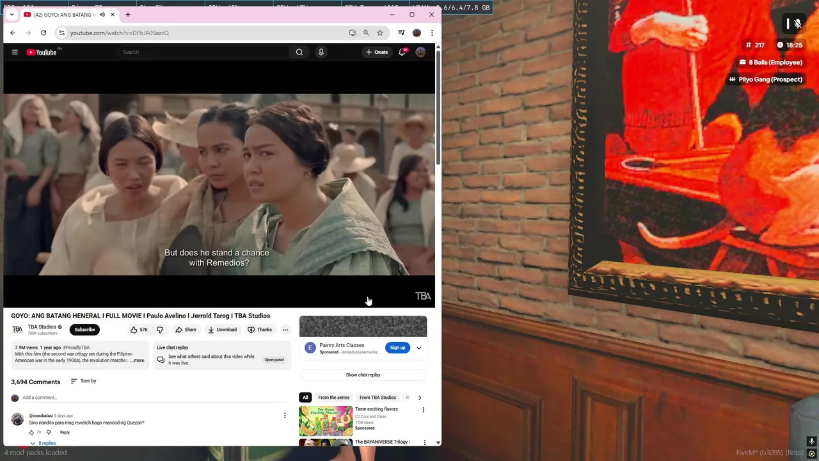
Task: Go back with the browser back arrow
Action: 13,33
